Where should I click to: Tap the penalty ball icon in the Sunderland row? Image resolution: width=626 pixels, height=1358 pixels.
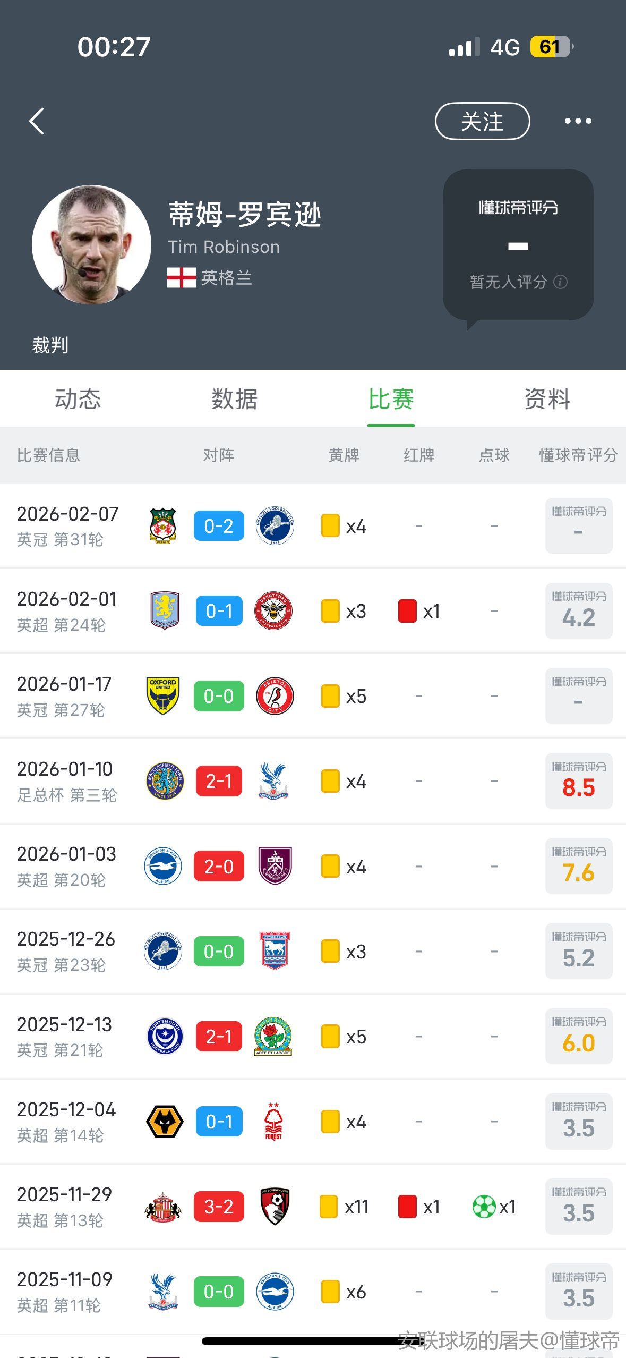[x=484, y=1207]
